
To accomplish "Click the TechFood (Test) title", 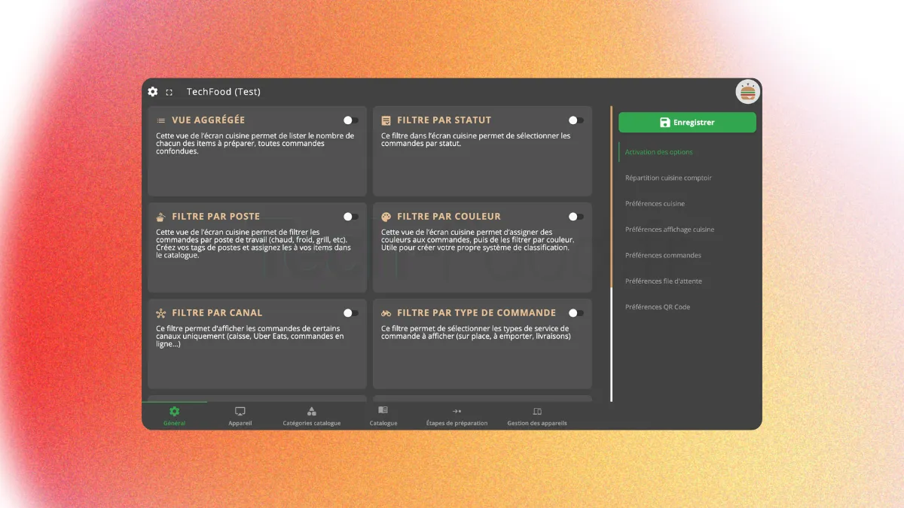I will (x=223, y=92).
